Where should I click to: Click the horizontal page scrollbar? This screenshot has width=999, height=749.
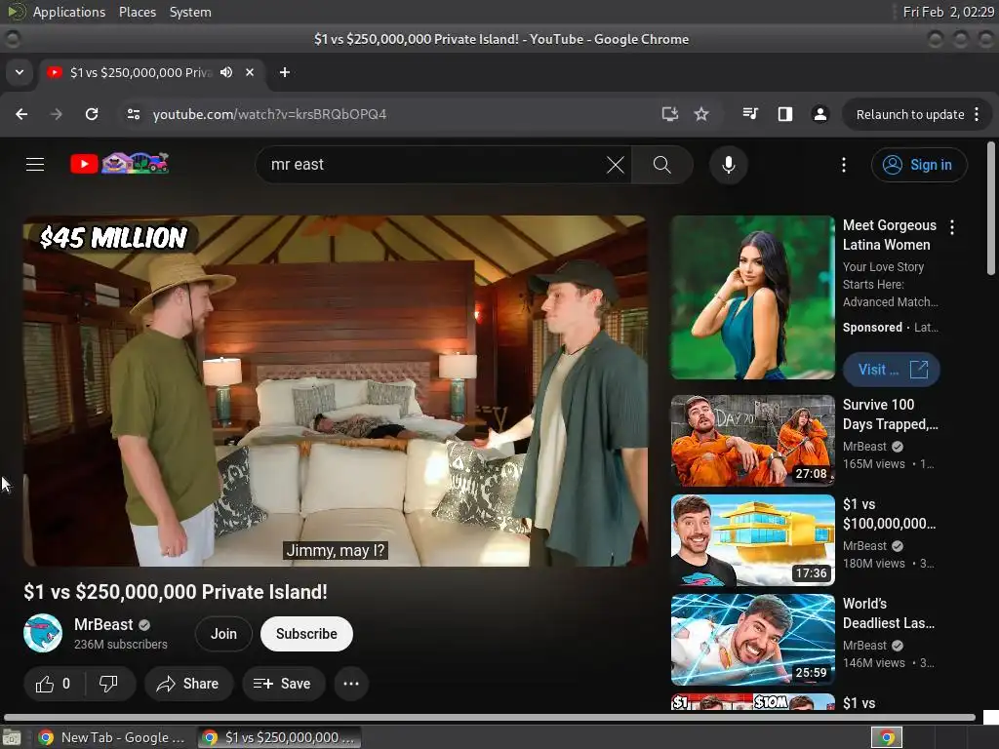[x=490, y=717]
